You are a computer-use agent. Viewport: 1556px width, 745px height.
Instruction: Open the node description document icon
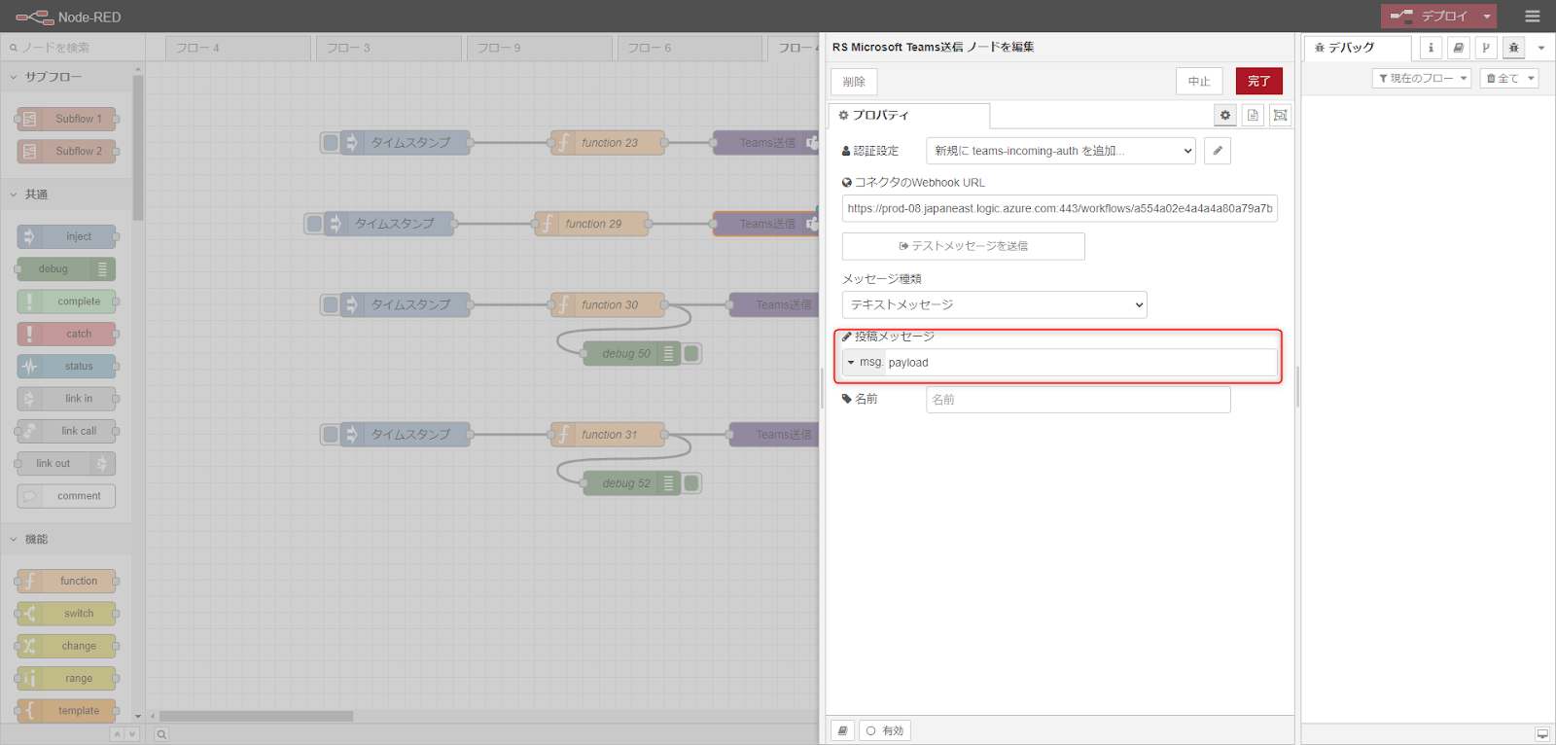(x=1253, y=116)
